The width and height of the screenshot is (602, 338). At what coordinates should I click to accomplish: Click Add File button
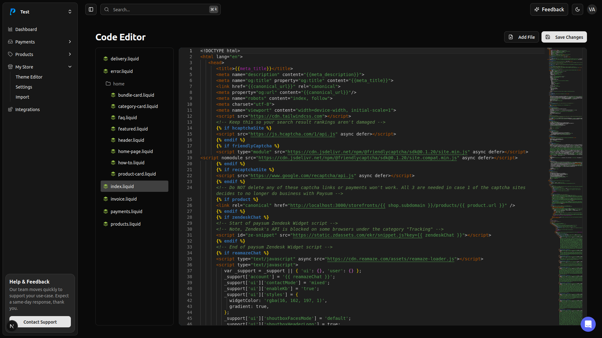521,37
